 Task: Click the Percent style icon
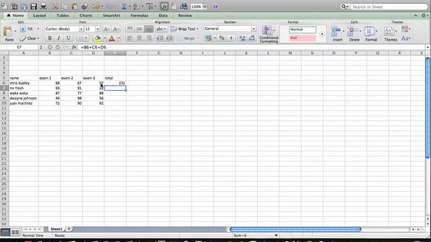tap(222, 38)
